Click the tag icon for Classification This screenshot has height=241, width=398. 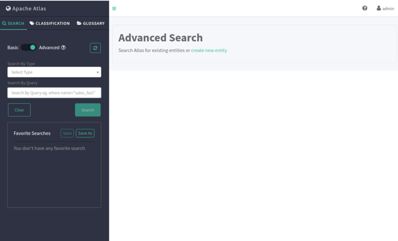32,24
